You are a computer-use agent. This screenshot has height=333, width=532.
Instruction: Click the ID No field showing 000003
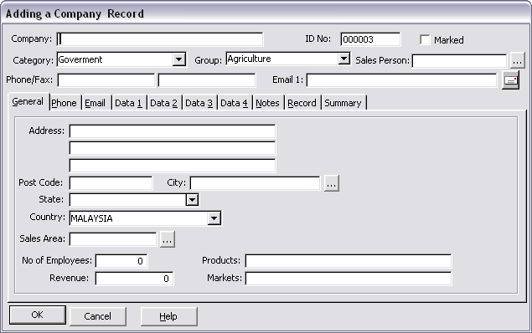click(370, 39)
